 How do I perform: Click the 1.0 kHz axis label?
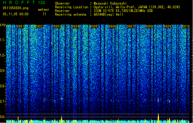point(3,55)
